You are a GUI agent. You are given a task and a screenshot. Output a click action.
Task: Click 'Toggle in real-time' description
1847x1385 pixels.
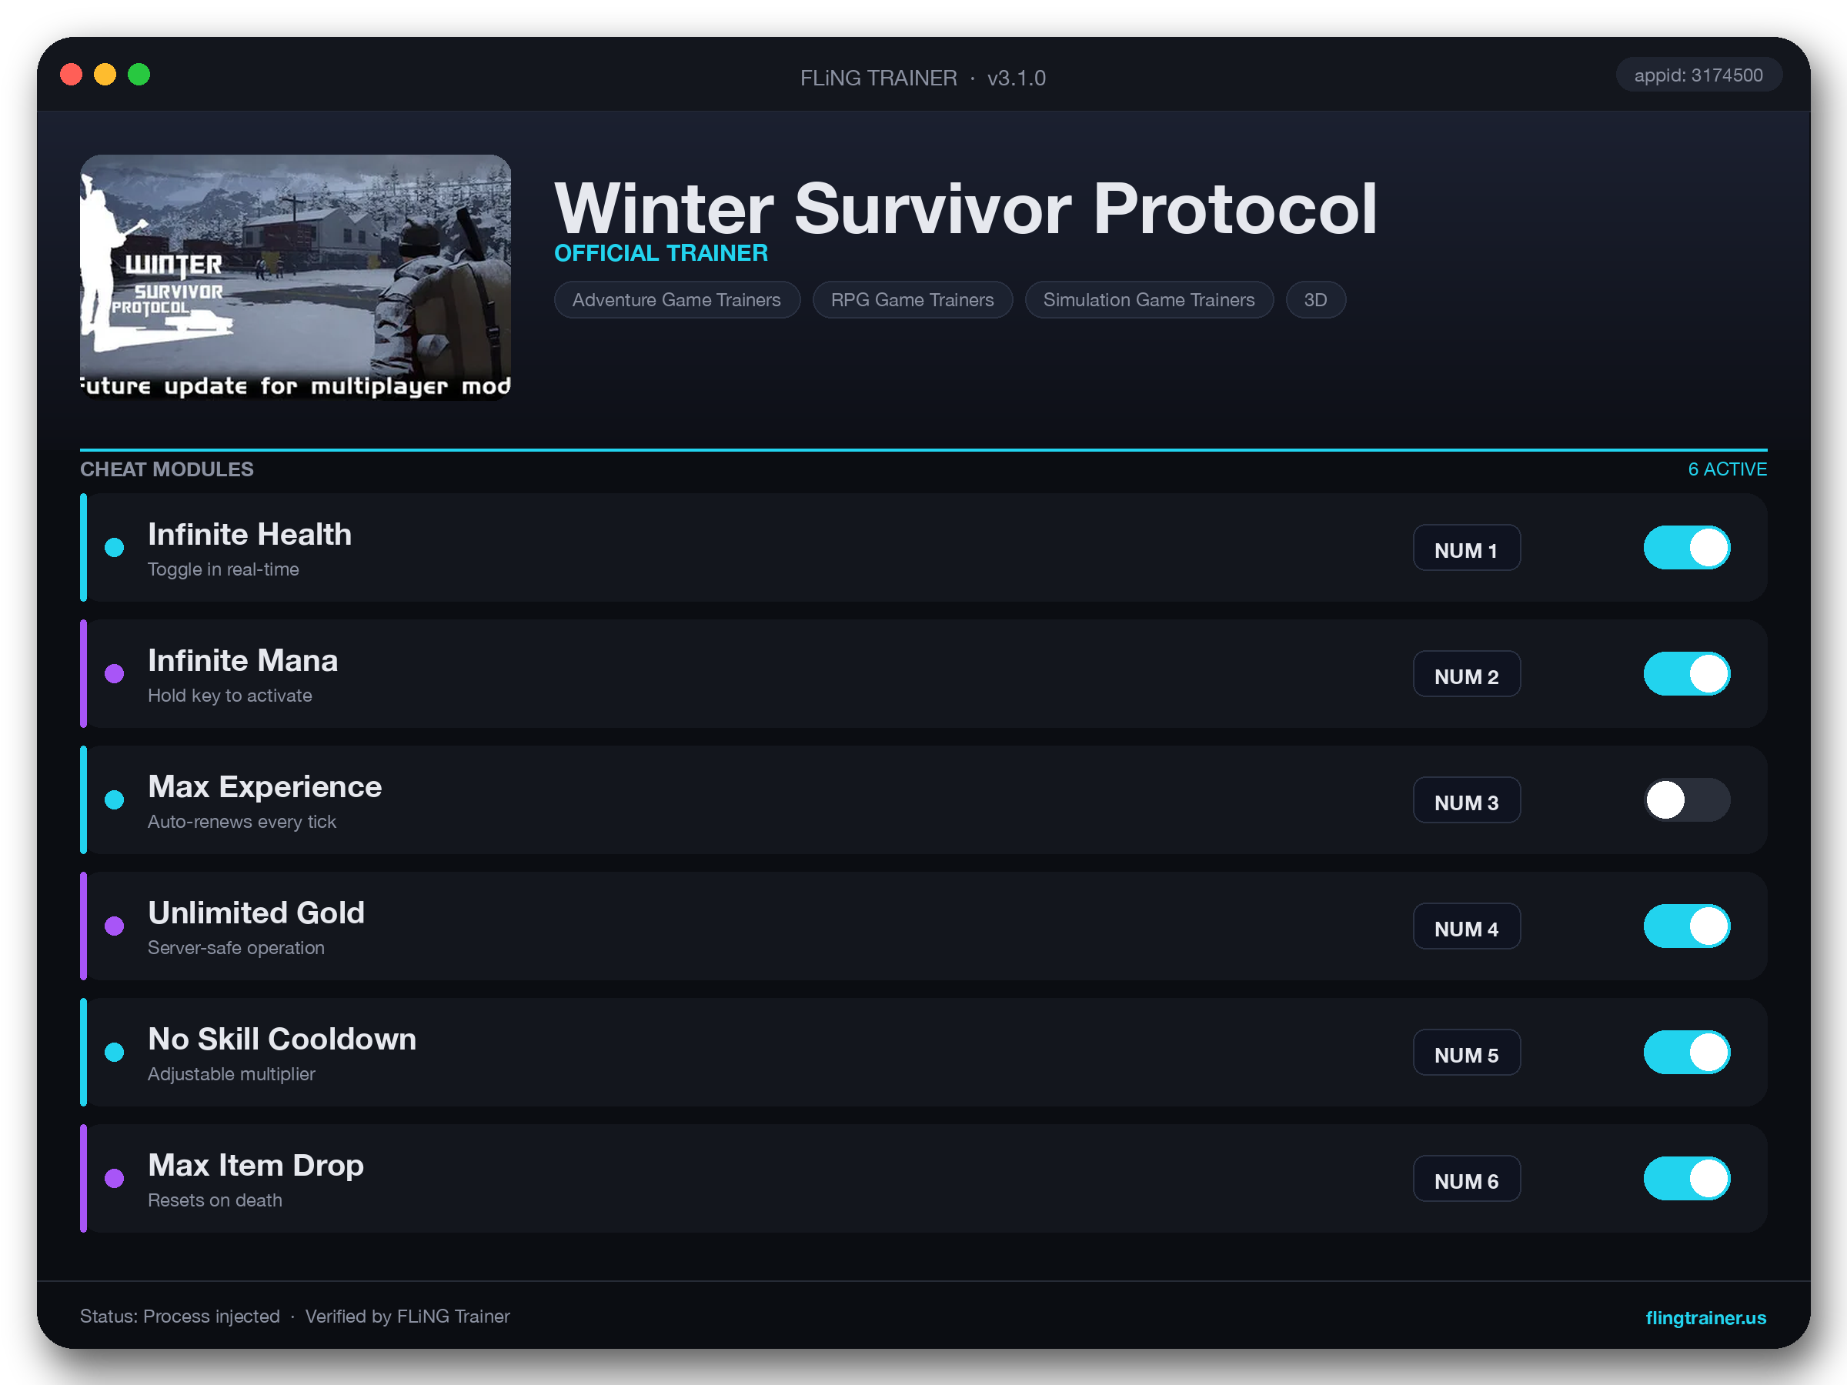(223, 569)
